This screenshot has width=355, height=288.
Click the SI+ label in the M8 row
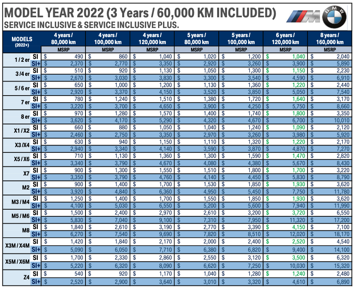point(36,234)
